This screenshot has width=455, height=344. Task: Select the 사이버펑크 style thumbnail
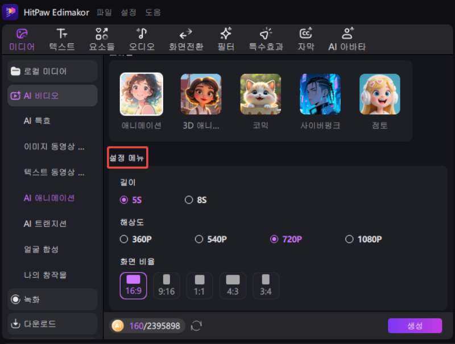(x=320, y=94)
